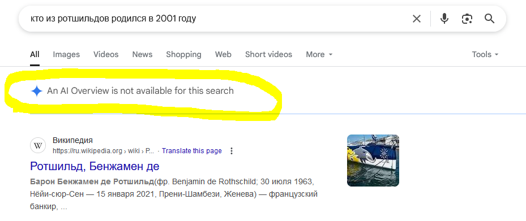The width and height of the screenshot is (526, 221).
Task: Submit search with magnifying glass icon
Action: (x=489, y=19)
